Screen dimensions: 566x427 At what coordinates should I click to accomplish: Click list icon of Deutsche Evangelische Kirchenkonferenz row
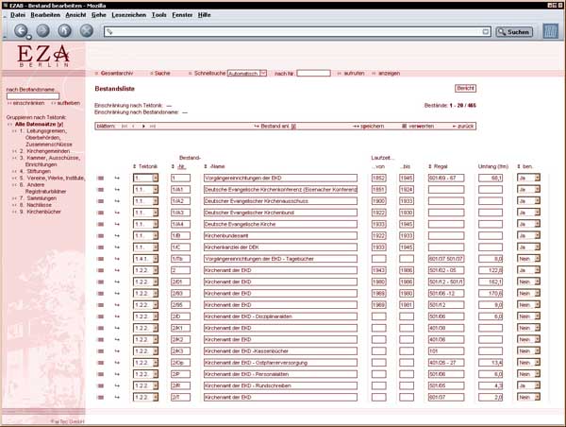(x=101, y=190)
